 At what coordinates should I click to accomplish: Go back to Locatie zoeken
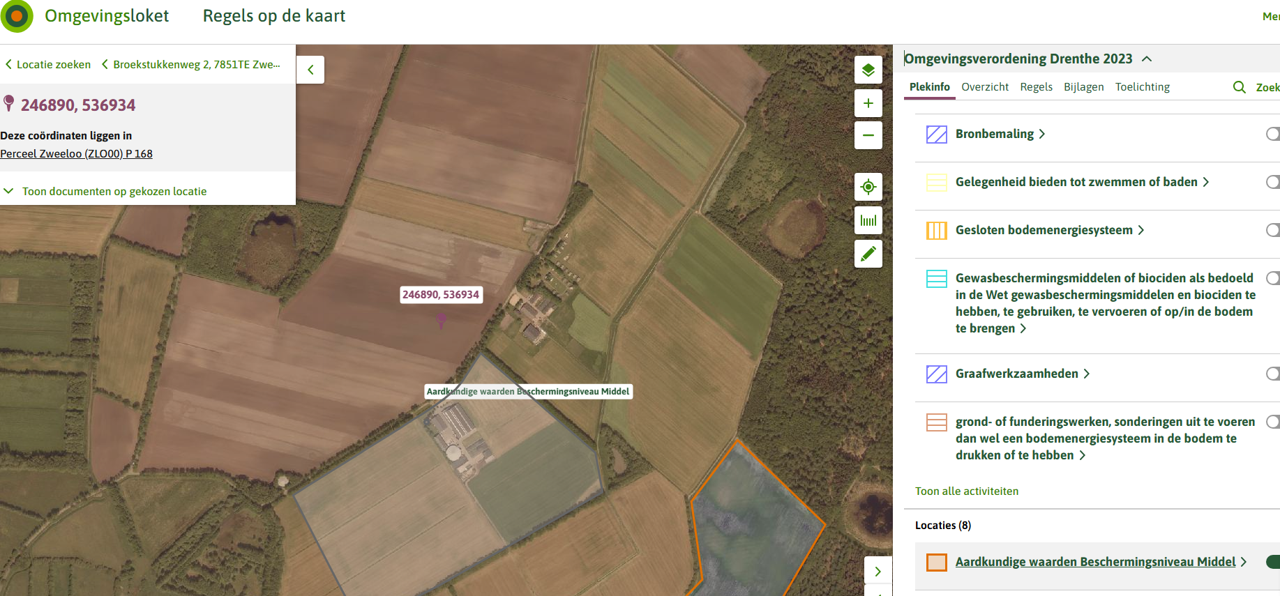(x=47, y=64)
